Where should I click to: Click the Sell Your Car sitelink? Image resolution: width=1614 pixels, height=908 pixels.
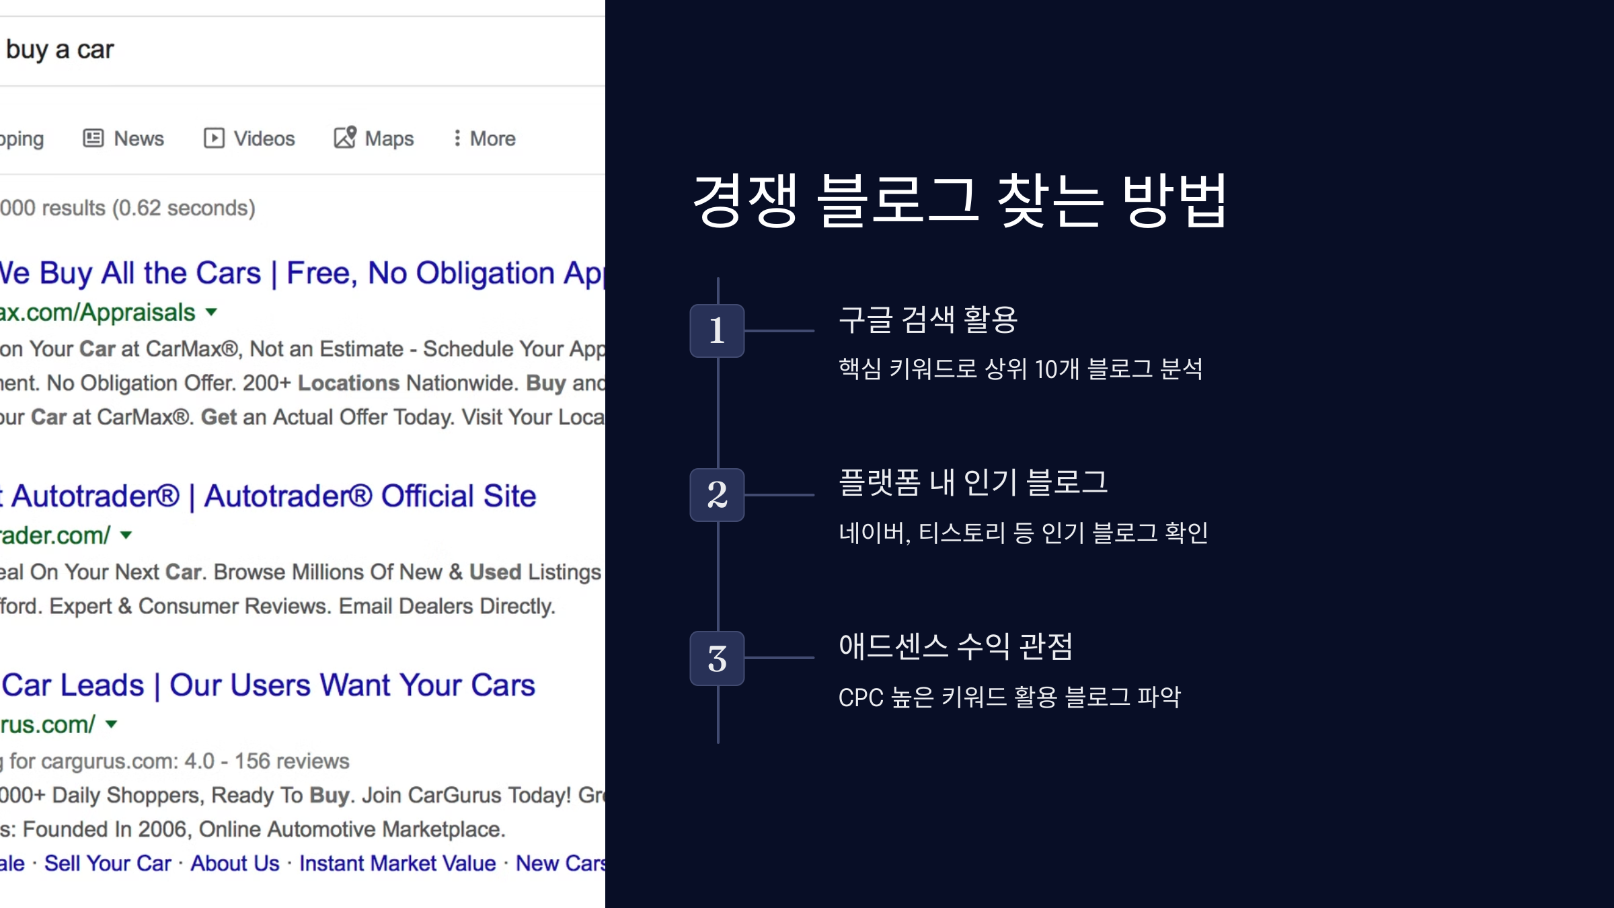108,864
